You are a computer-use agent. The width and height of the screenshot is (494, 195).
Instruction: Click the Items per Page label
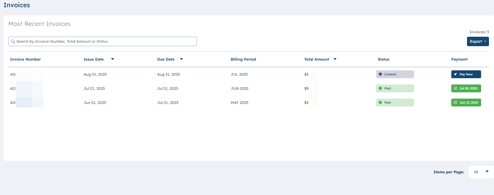click(x=449, y=172)
